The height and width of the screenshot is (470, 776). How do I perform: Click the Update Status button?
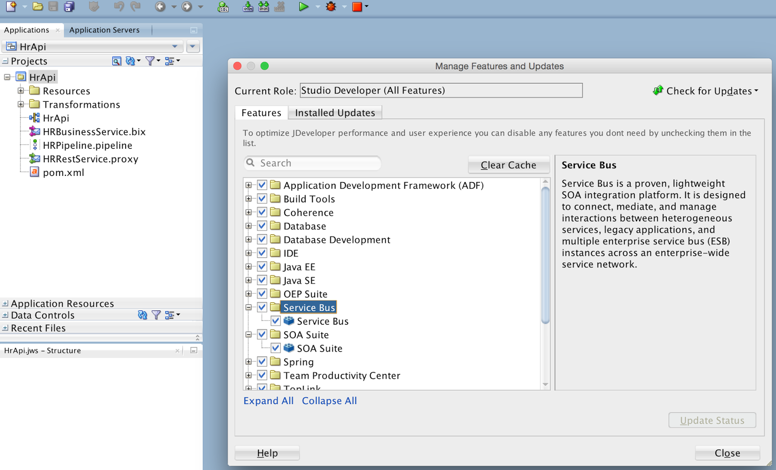(712, 420)
